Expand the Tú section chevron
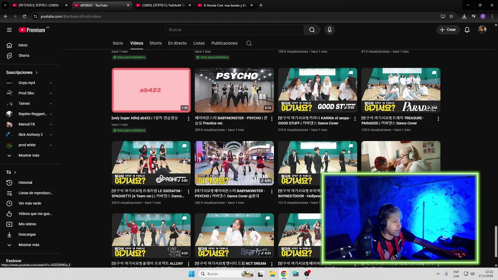 pyautogui.click(x=15, y=172)
